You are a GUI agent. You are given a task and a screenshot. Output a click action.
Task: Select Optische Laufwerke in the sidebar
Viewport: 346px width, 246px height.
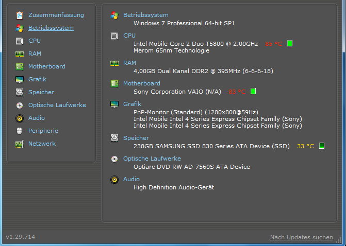[x=57, y=105]
